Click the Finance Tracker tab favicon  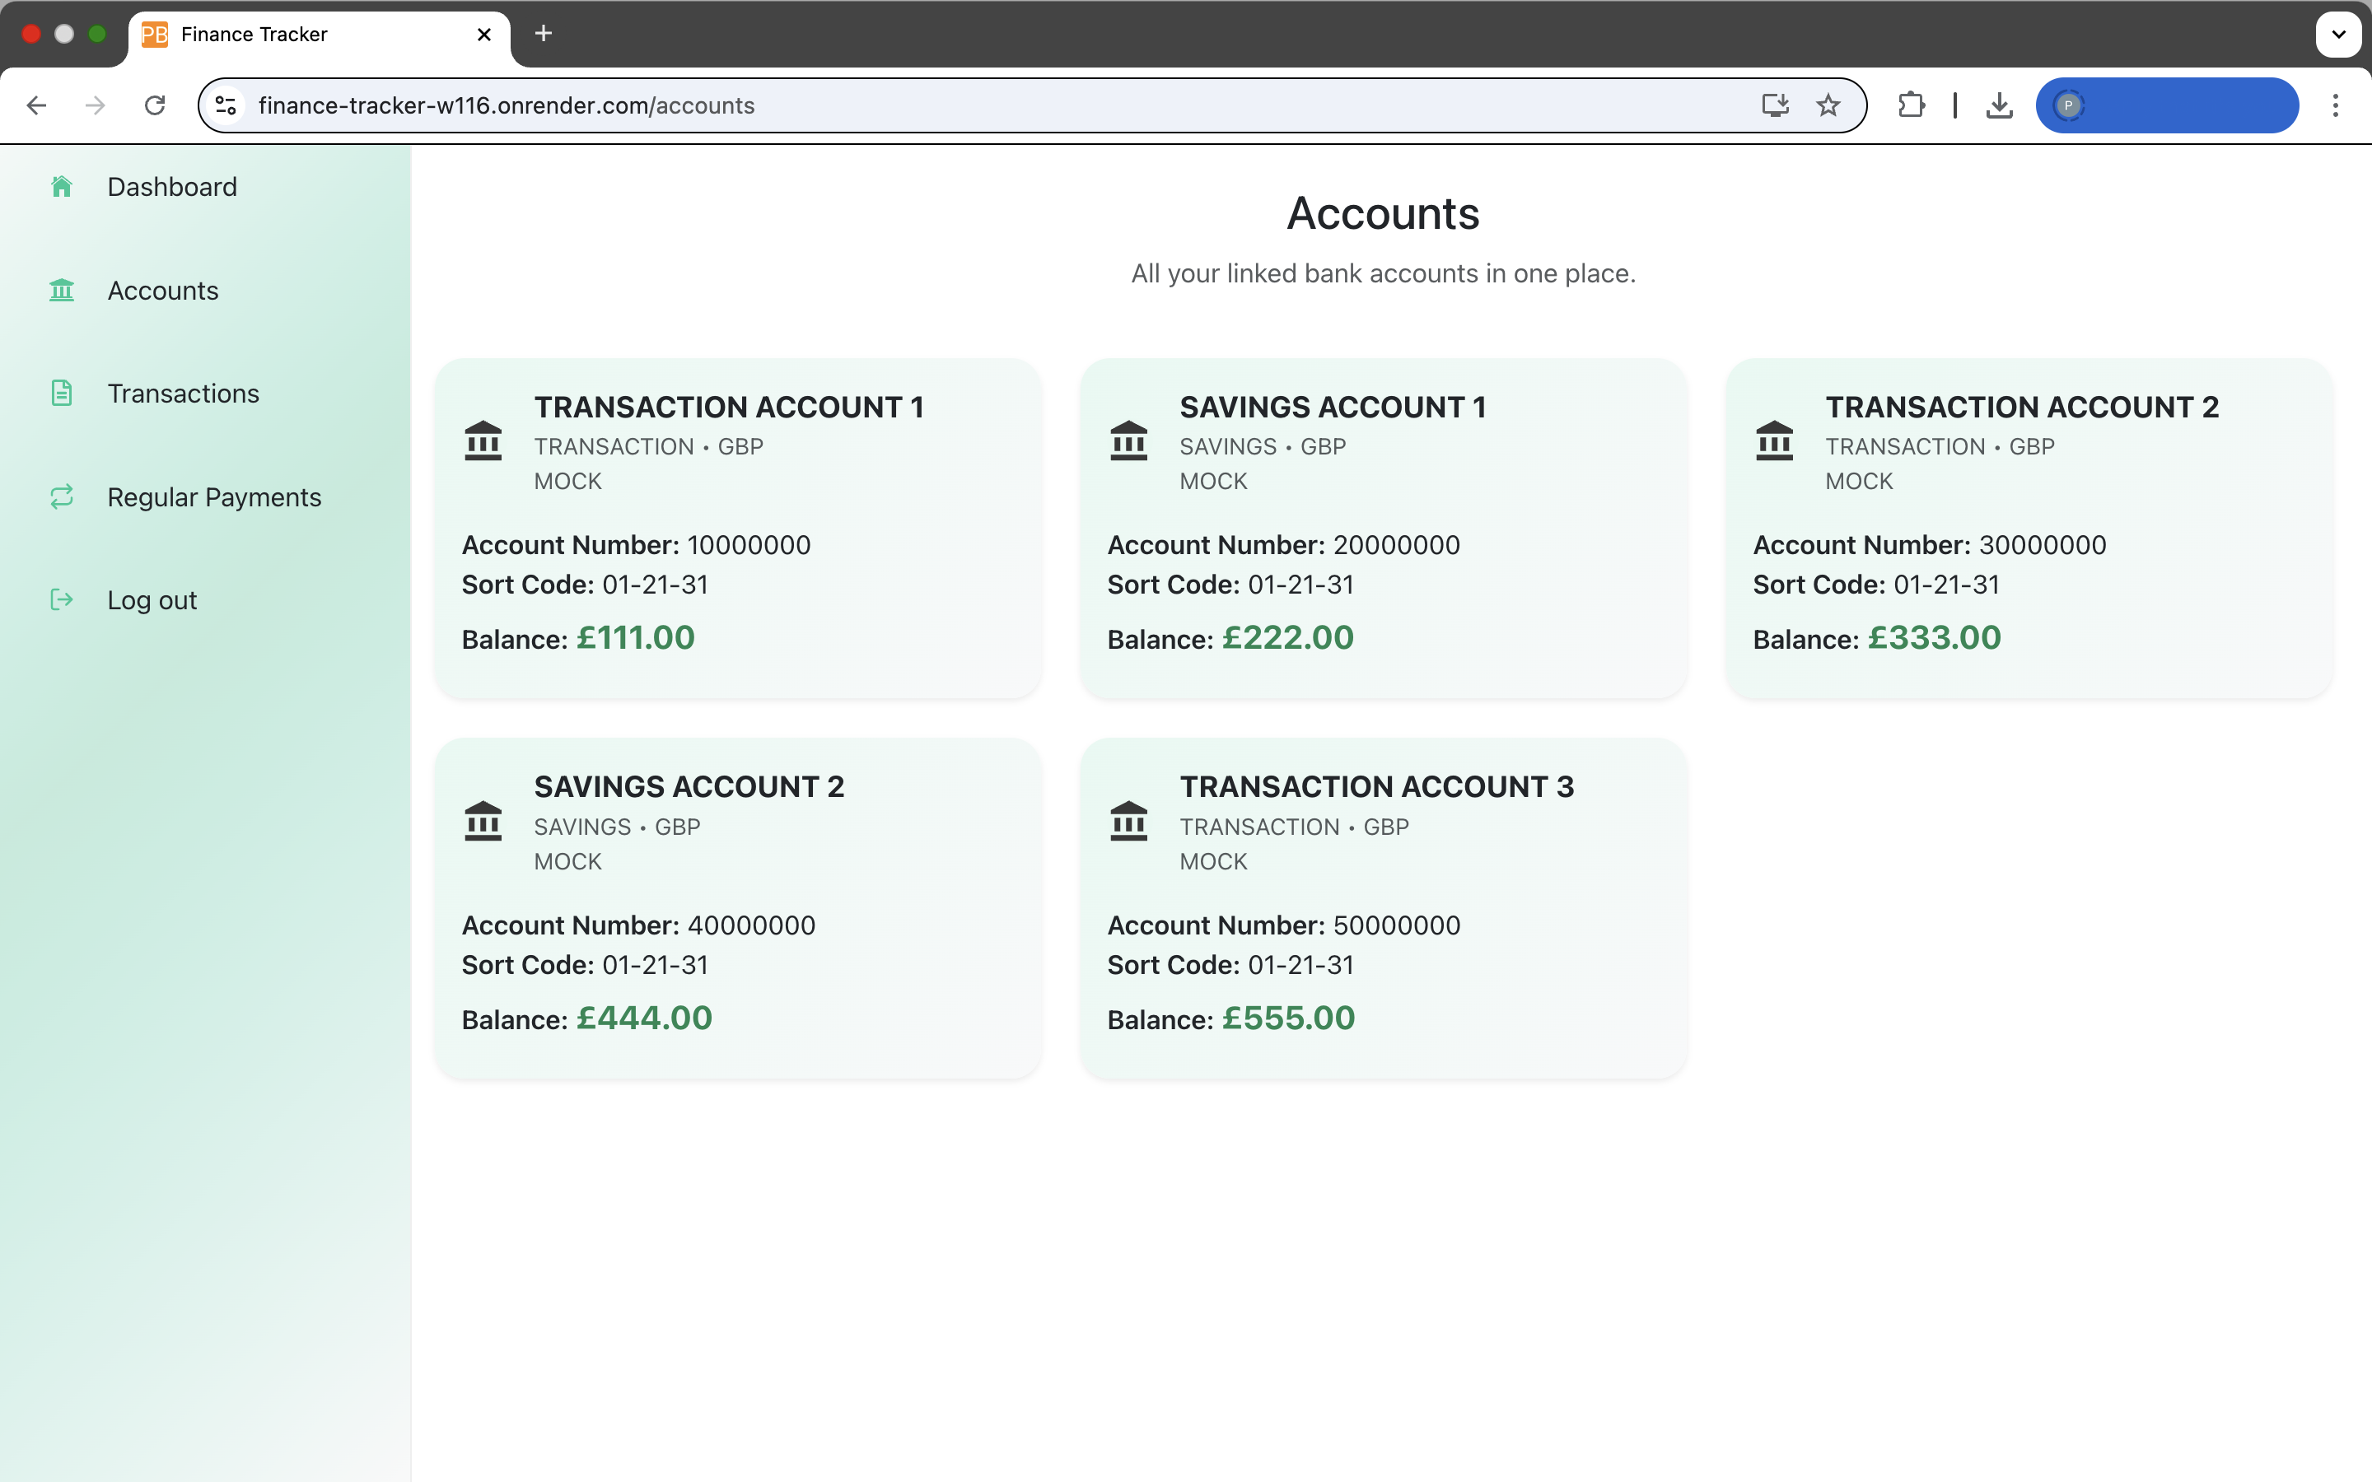pyautogui.click(x=155, y=35)
